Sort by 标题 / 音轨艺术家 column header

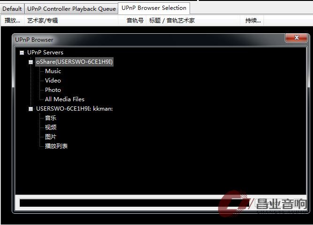(193, 20)
